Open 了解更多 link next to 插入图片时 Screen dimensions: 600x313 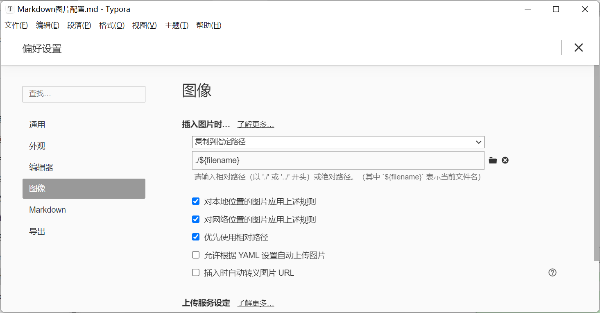coord(256,125)
